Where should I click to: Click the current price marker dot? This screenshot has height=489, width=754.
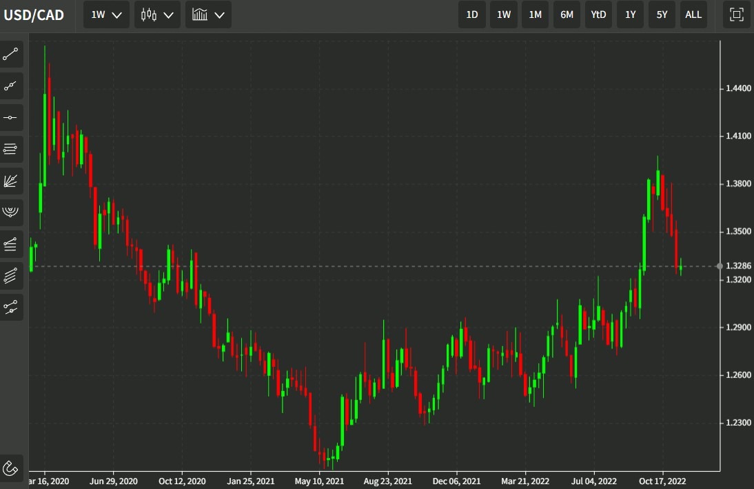[x=720, y=266]
